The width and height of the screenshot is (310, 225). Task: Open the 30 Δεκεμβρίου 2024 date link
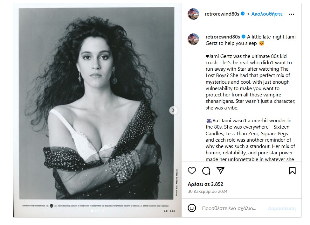(207, 192)
